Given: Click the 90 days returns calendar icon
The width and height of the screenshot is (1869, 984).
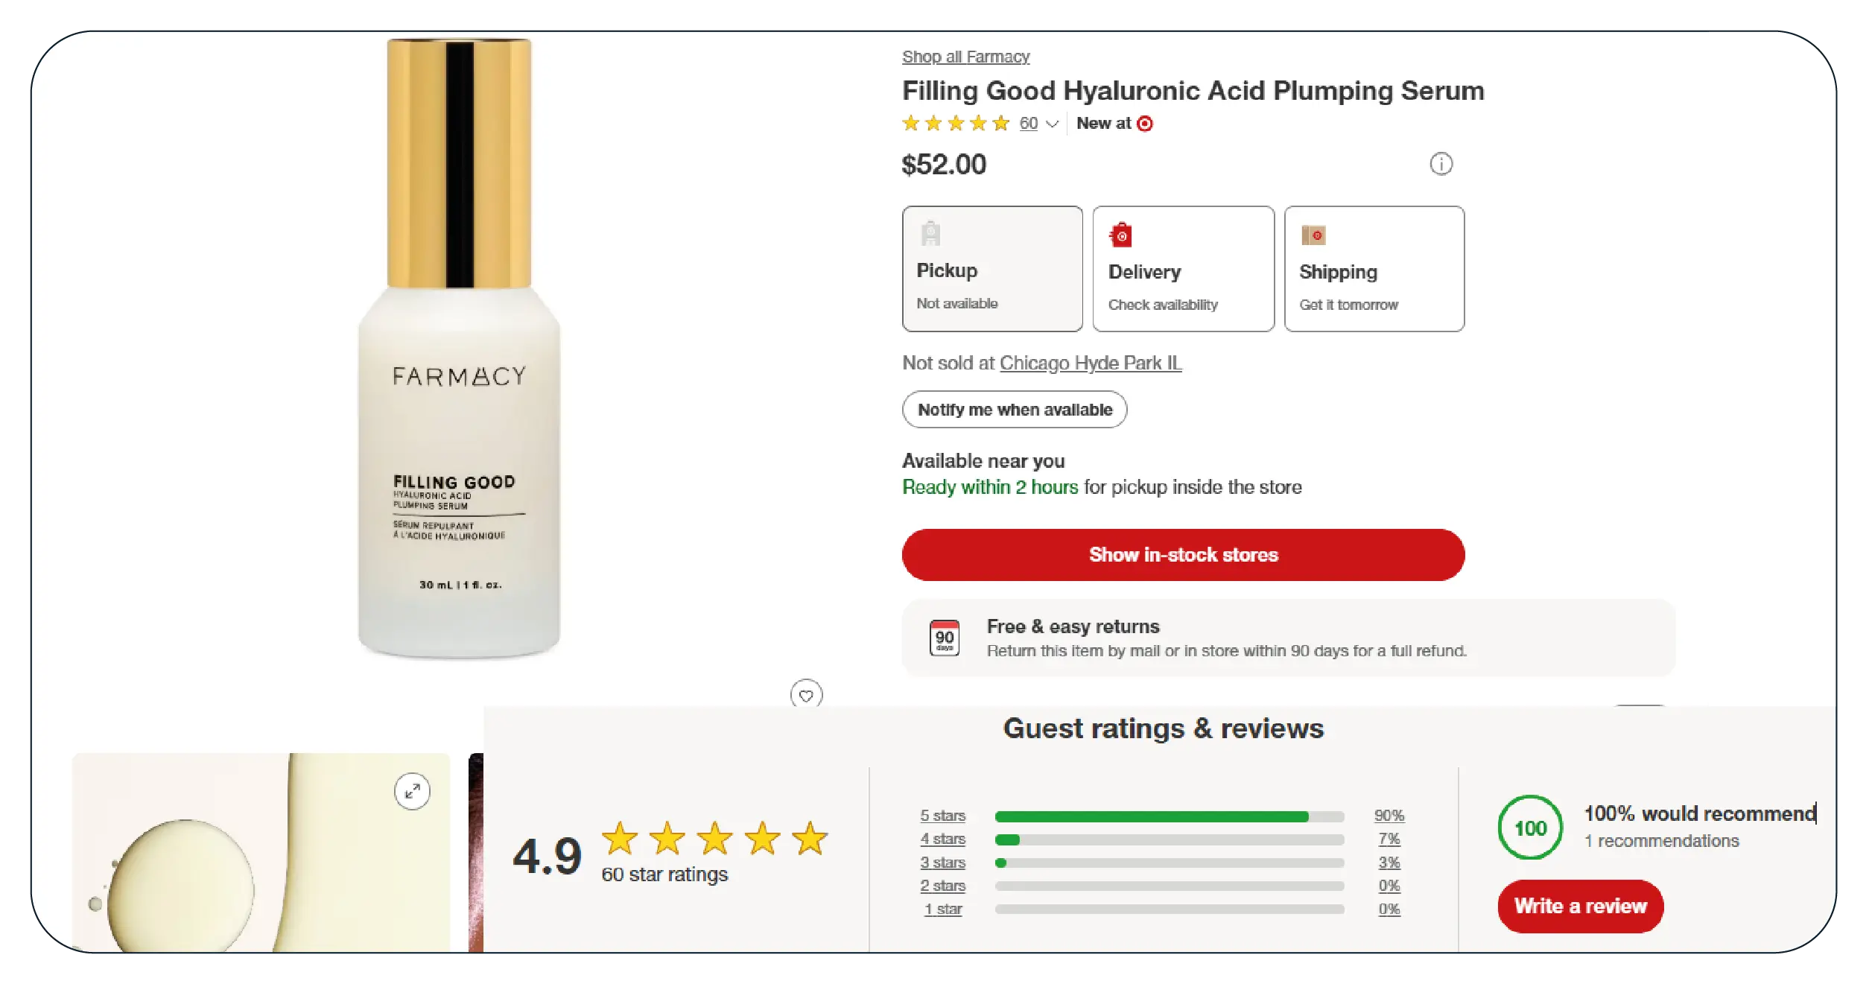Looking at the screenshot, I should [945, 638].
